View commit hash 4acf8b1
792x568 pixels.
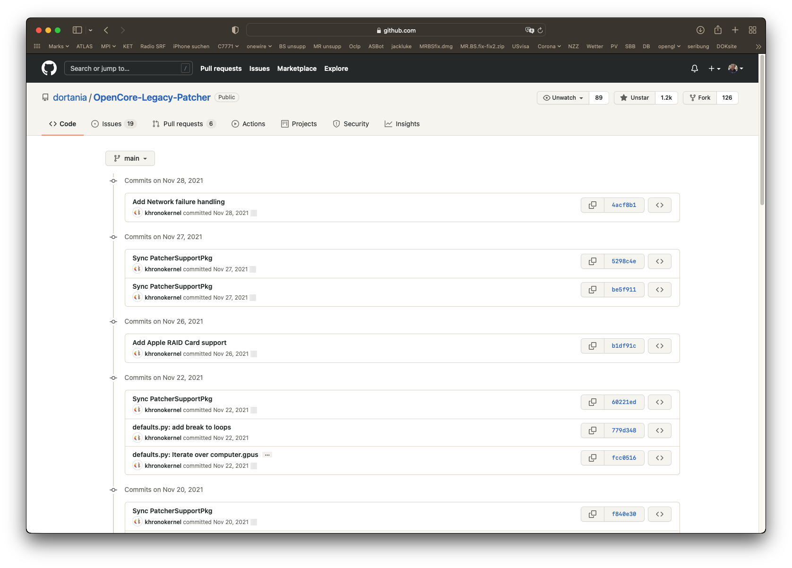pyautogui.click(x=624, y=205)
